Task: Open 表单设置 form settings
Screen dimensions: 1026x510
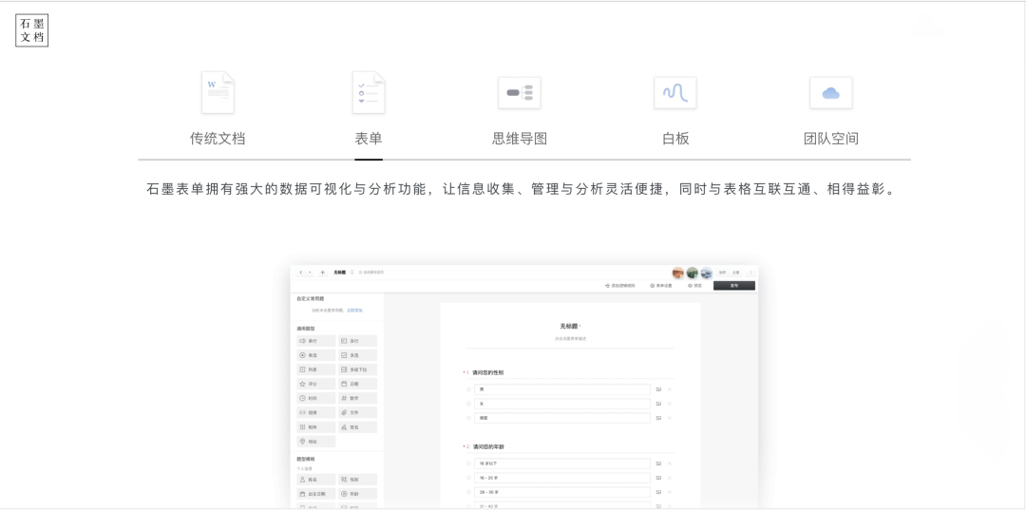Action: pyautogui.click(x=661, y=286)
